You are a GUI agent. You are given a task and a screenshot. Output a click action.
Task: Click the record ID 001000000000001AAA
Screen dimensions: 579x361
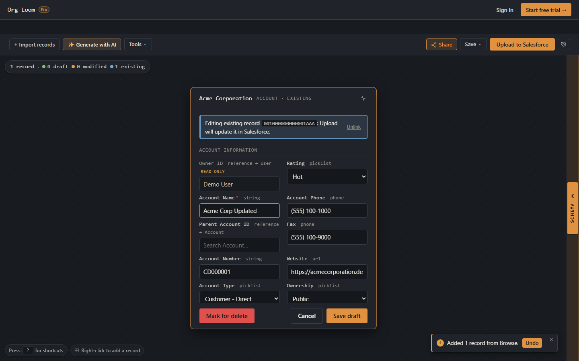(x=289, y=124)
